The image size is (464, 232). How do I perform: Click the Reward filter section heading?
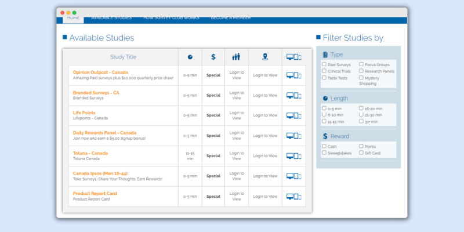point(340,136)
